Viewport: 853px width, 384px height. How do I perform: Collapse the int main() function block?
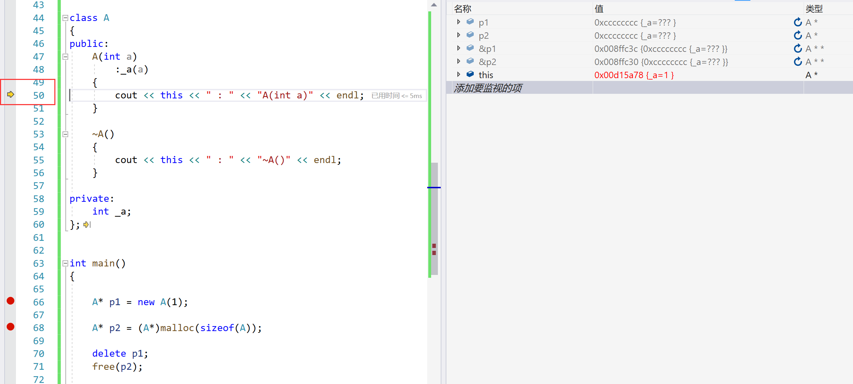point(65,264)
